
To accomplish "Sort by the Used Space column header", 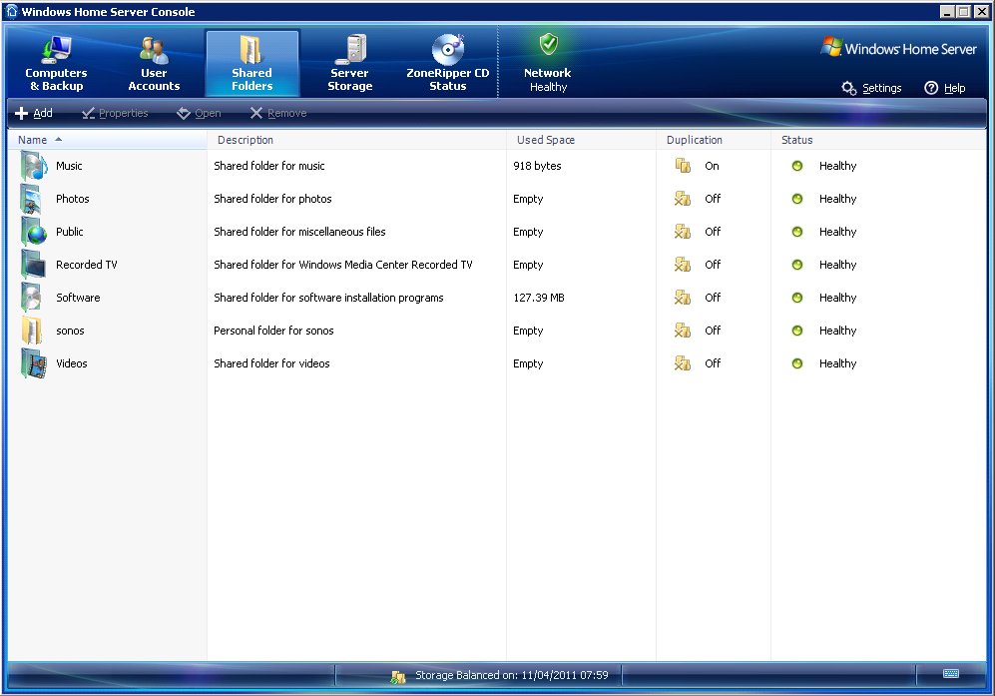I will click(x=581, y=140).
